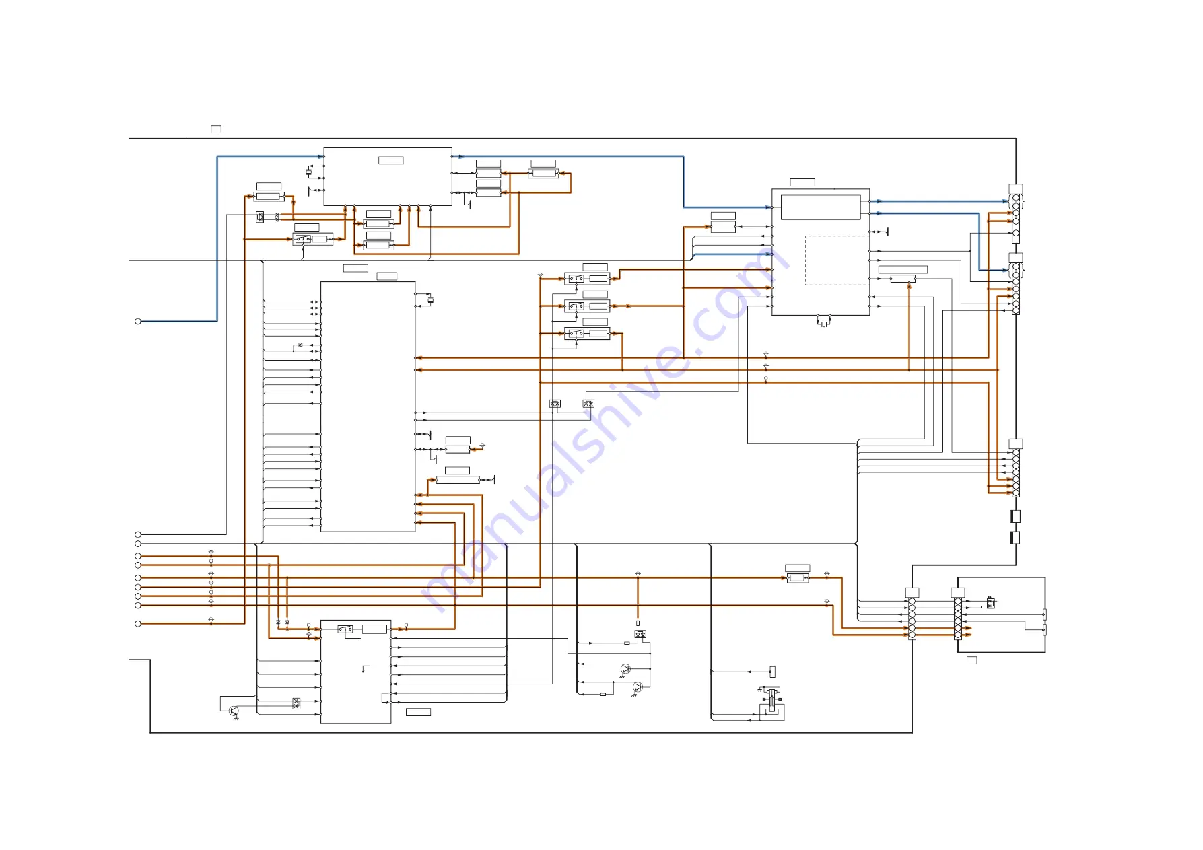Select the crystal symbol left of the top IC
The image size is (1203, 850).
point(309,172)
